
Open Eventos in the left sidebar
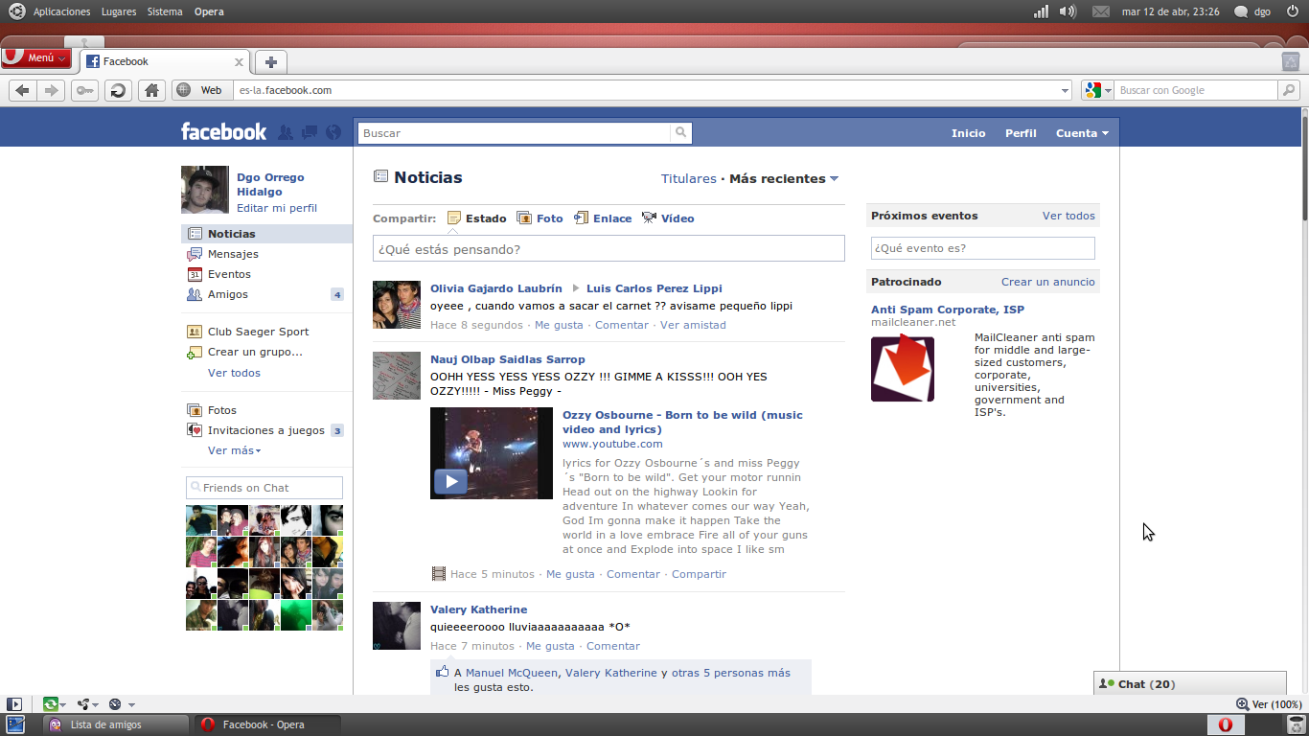click(229, 274)
